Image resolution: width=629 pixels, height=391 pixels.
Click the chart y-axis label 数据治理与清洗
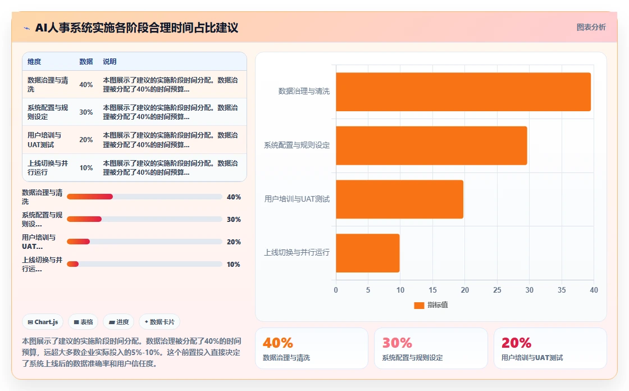click(x=304, y=92)
